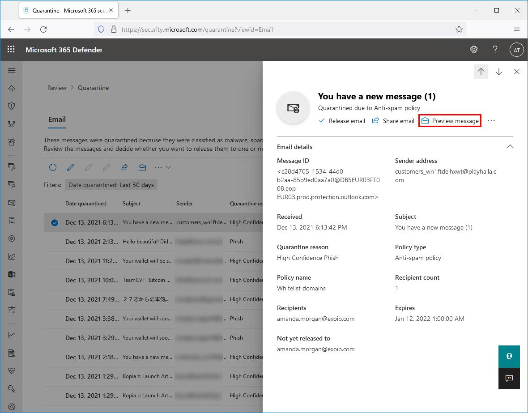Open the Settings gear in header
The image size is (528, 413).
point(474,50)
